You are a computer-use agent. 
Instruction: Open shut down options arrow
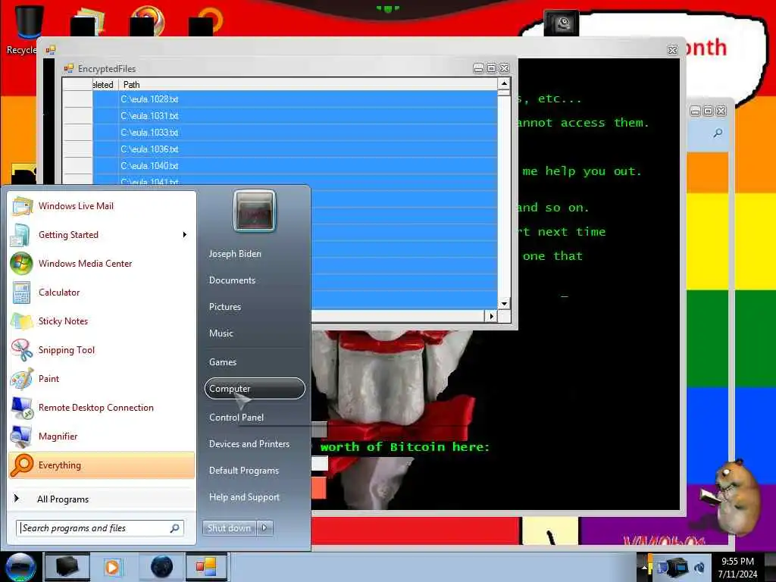pos(264,528)
